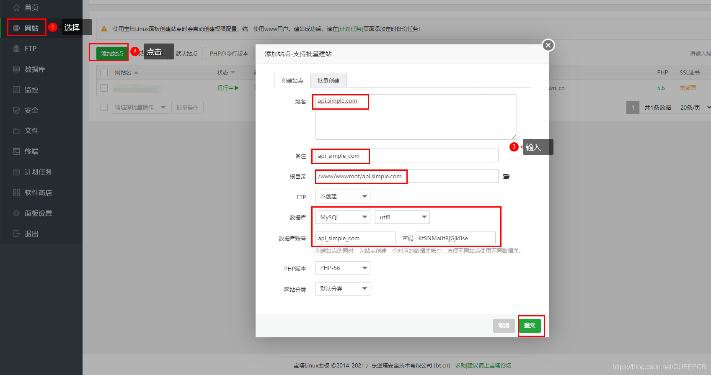Click the 数据库账号 input field

click(x=355, y=238)
